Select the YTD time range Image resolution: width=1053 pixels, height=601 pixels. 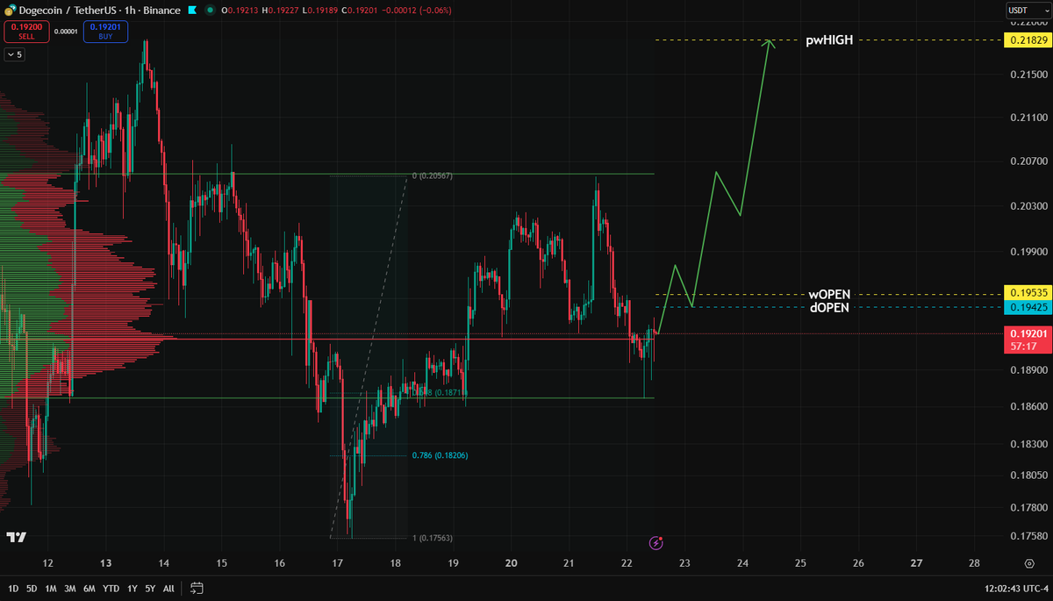pos(111,588)
